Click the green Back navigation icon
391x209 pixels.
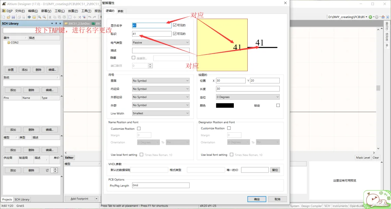pos(370,17)
